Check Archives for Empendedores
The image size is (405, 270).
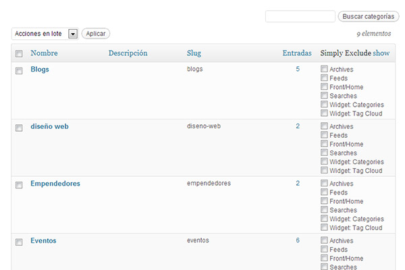pos(324,183)
